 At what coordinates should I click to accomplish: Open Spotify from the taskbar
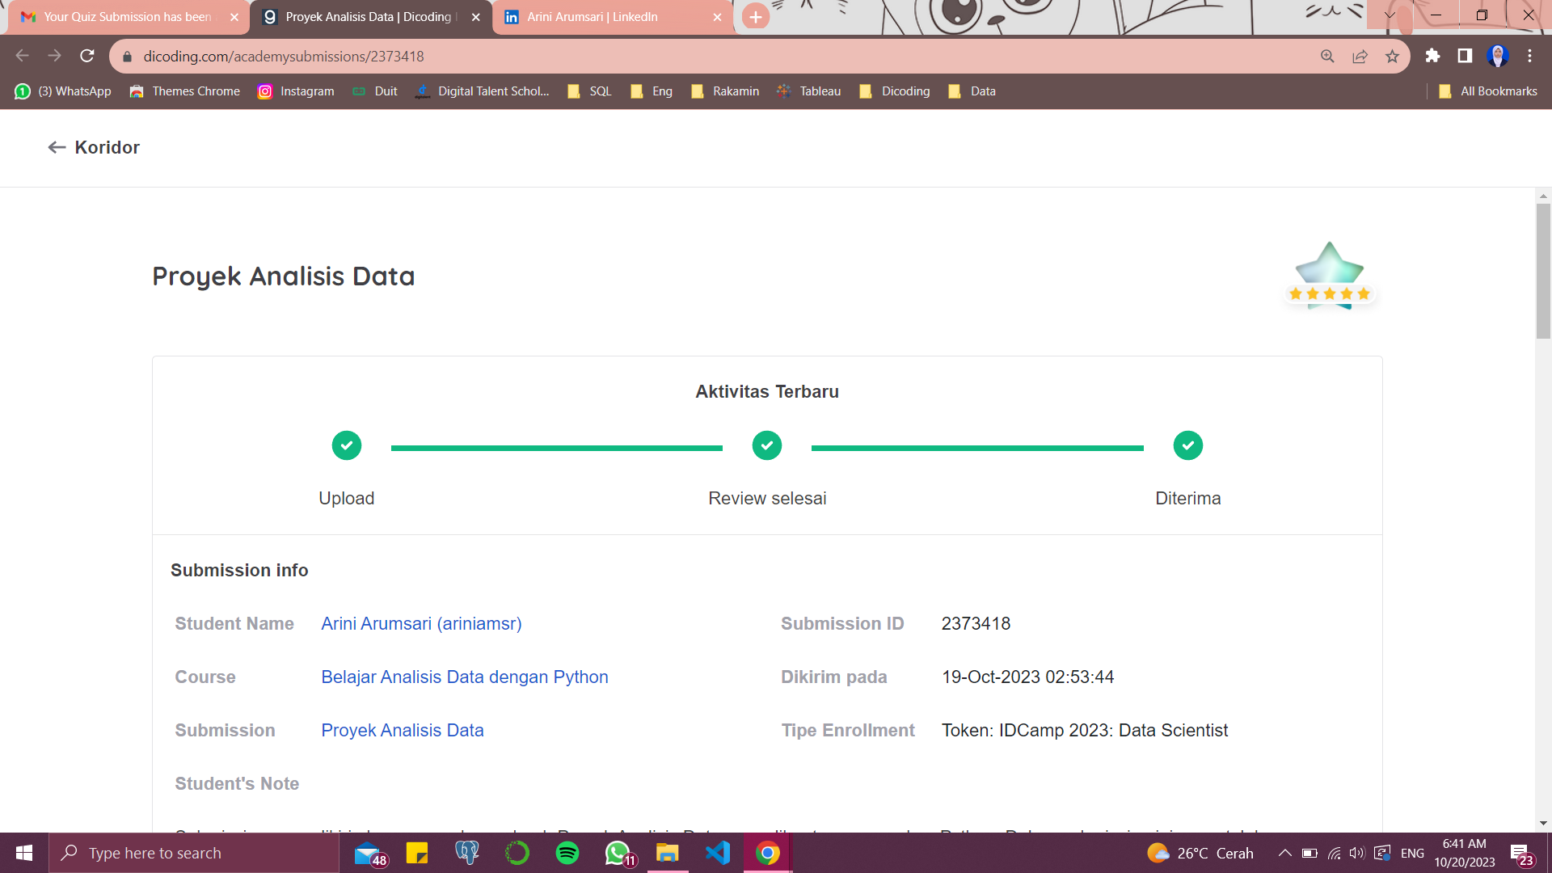567,853
